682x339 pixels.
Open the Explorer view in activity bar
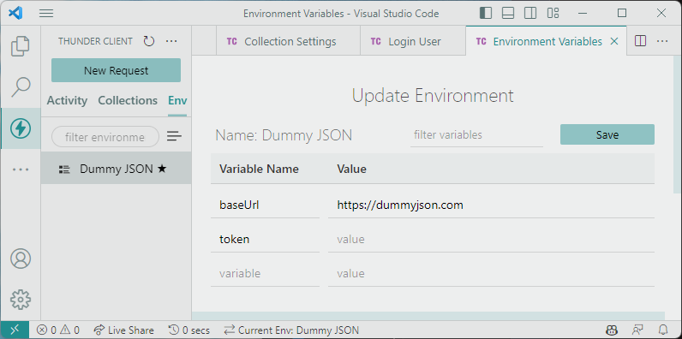pos(21,46)
